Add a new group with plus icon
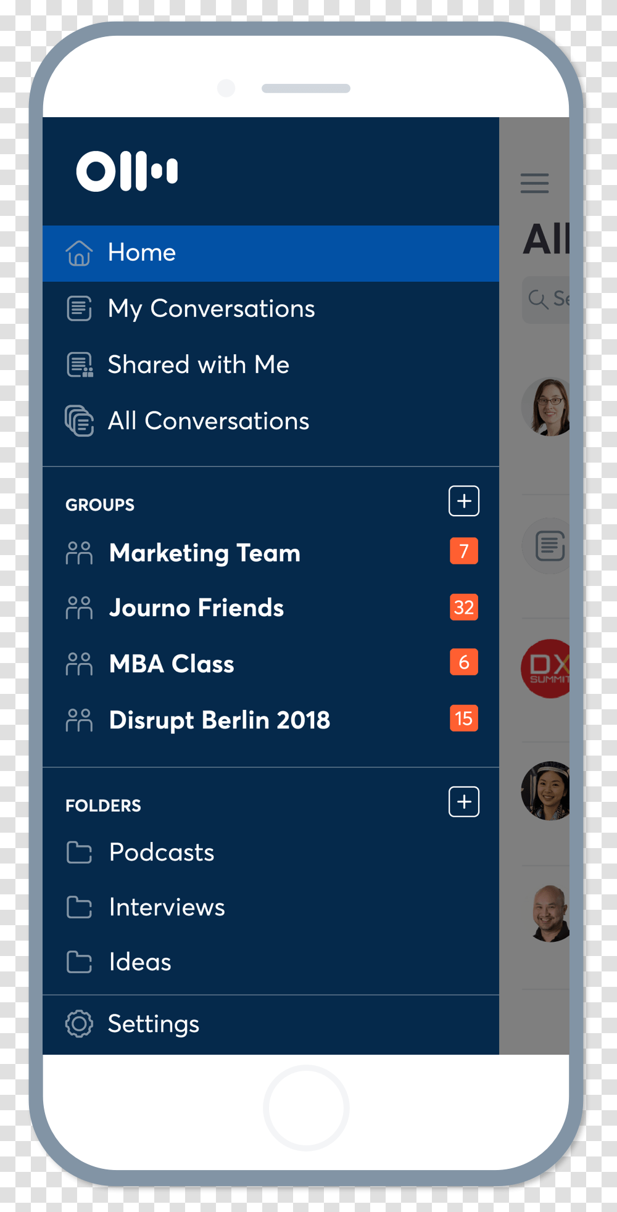617x1212 pixels. pyautogui.click(x=464, y=501)
